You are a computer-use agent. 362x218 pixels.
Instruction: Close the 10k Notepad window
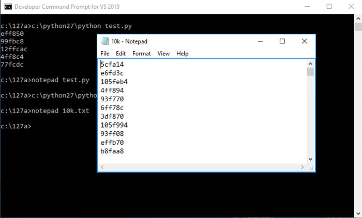coord(305,41)
